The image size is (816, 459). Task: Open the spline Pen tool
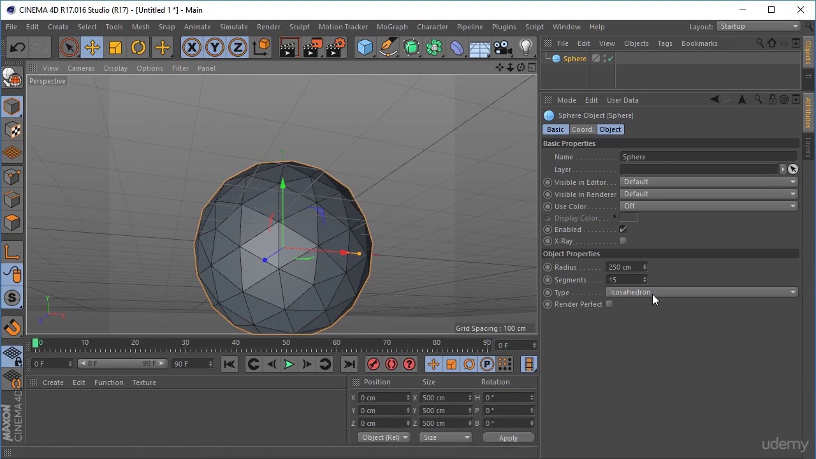[388, 48]
